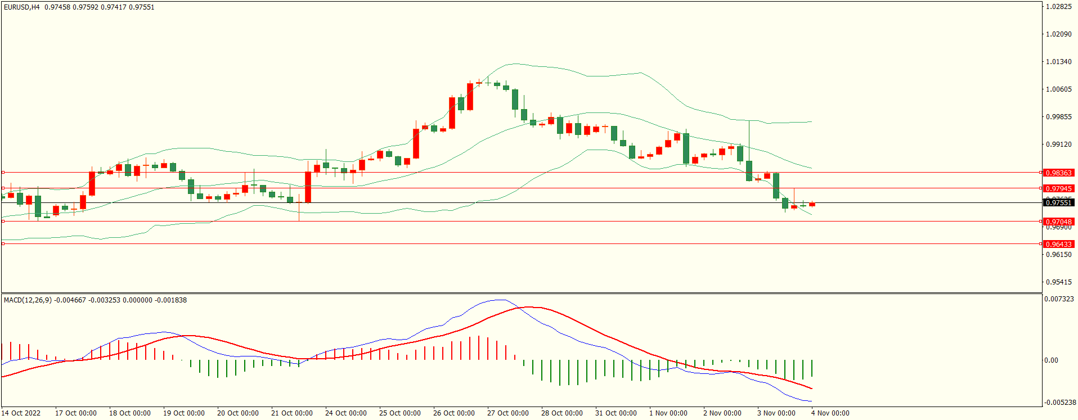Click the 28 Oct 00:00 date label
The width and height of the screenshot is (1078, 420).
tap(562, 413)
